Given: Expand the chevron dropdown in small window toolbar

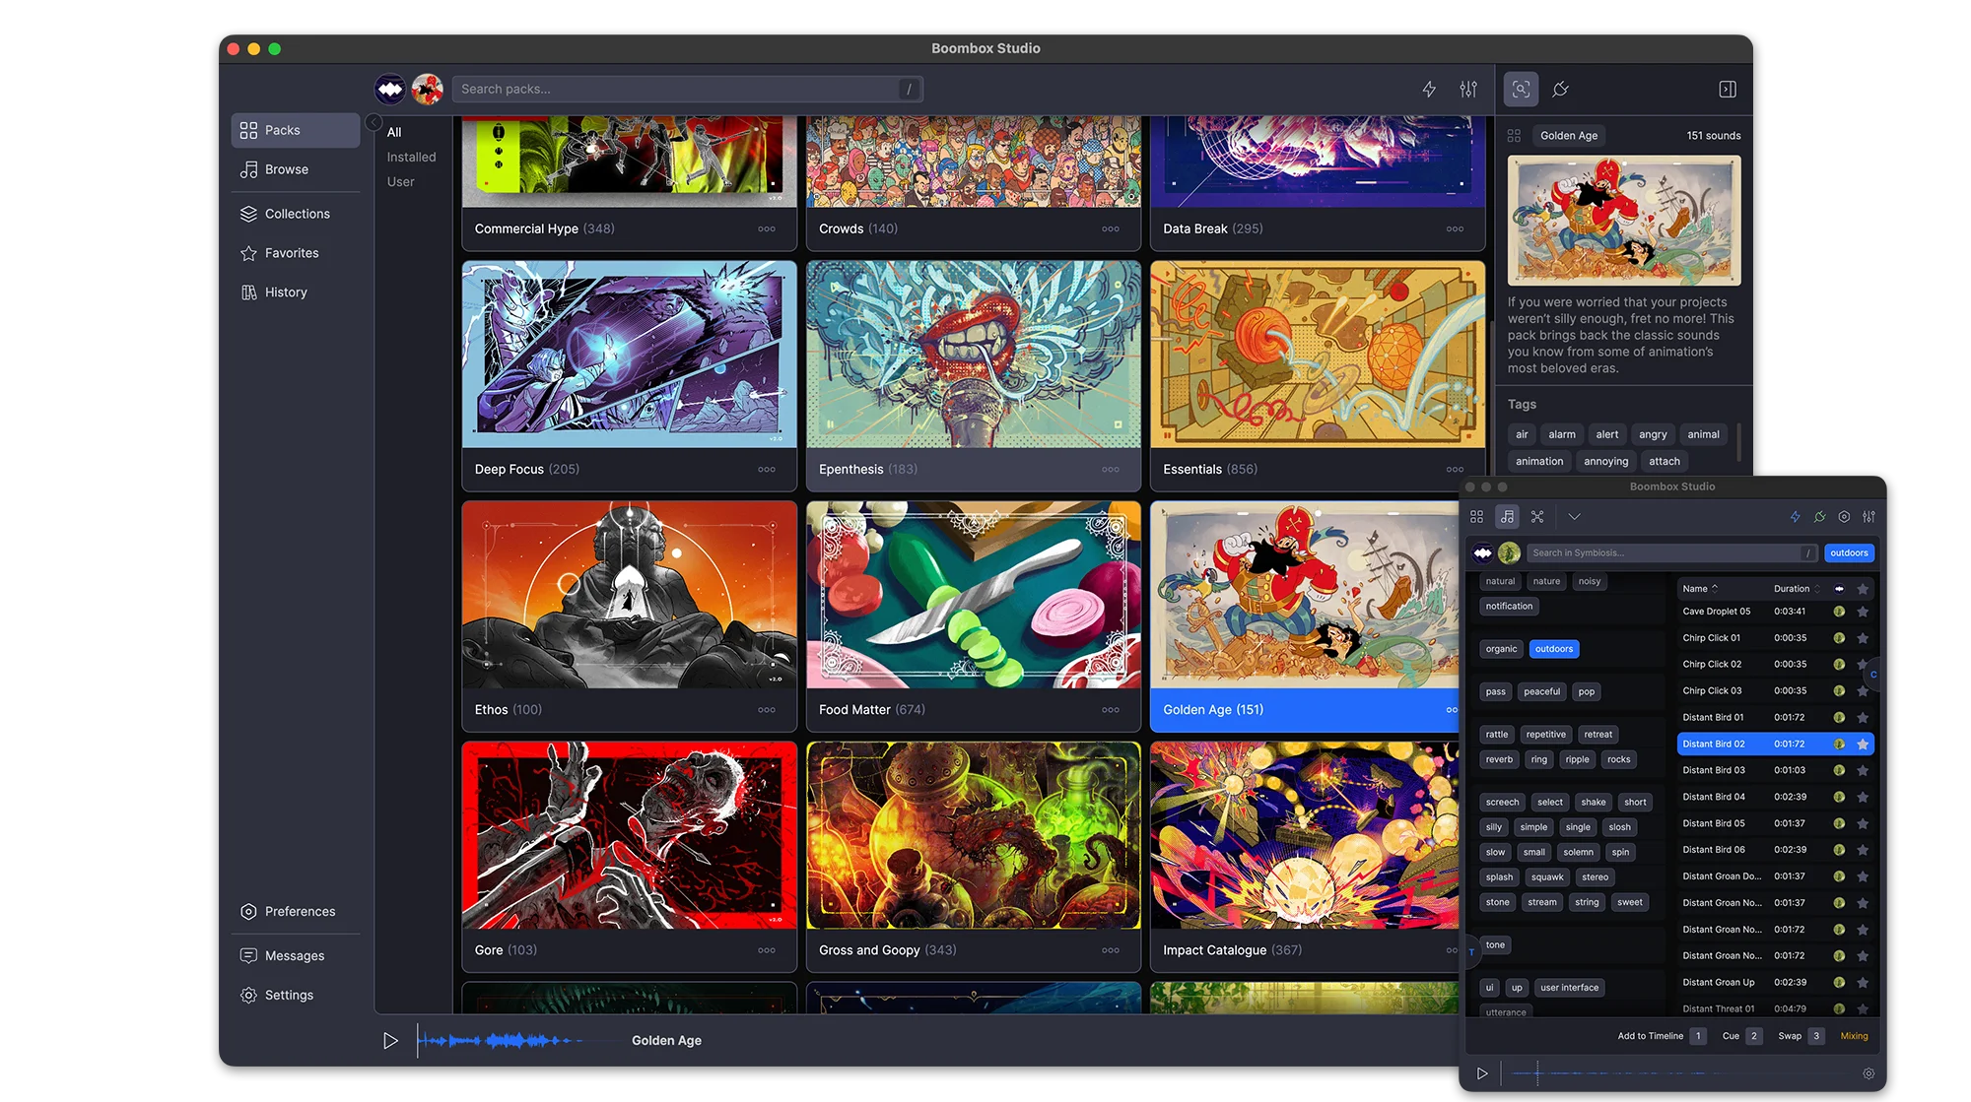Looking at the screenshot, I should [1574, 516].
